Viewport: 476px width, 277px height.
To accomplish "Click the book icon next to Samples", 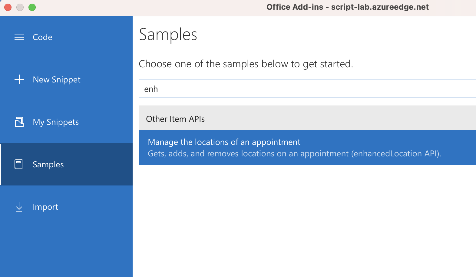I will (x=19, y=164).
